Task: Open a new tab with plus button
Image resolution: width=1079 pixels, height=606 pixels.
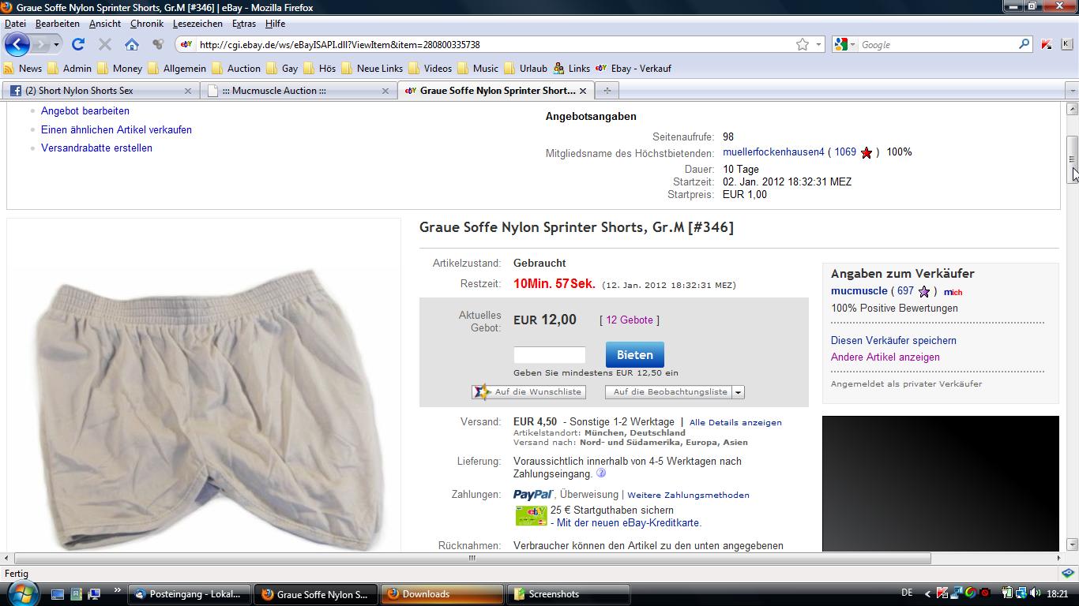Action: pyautogui.click(x=607, y=91)
